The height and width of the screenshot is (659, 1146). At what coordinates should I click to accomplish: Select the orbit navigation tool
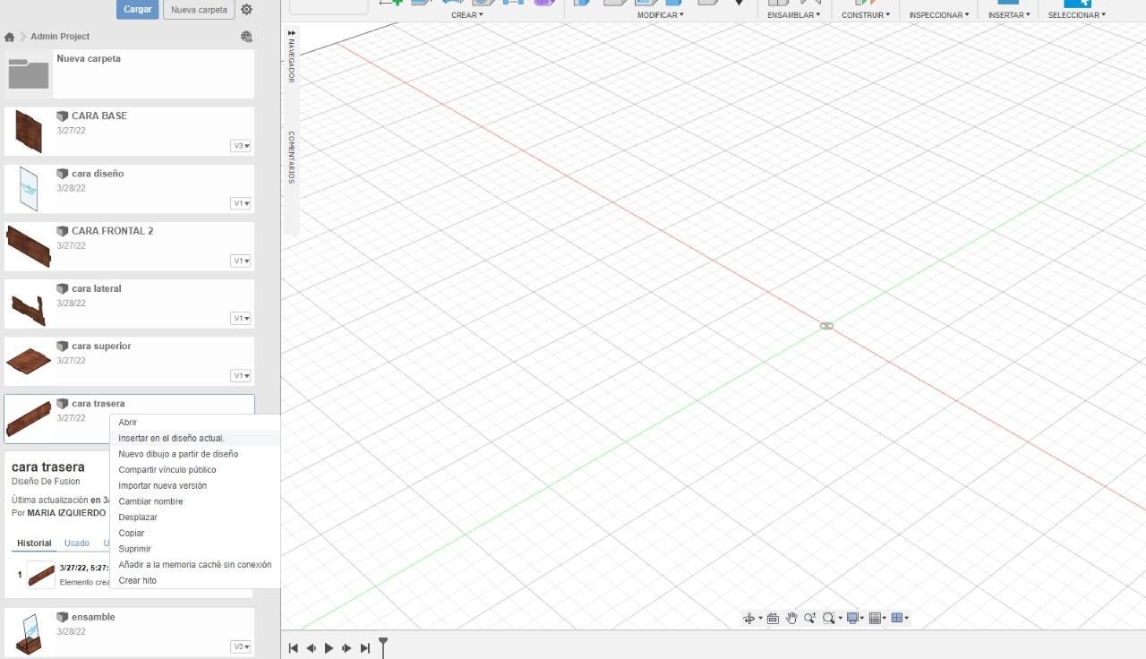click(x=748, y=618)
